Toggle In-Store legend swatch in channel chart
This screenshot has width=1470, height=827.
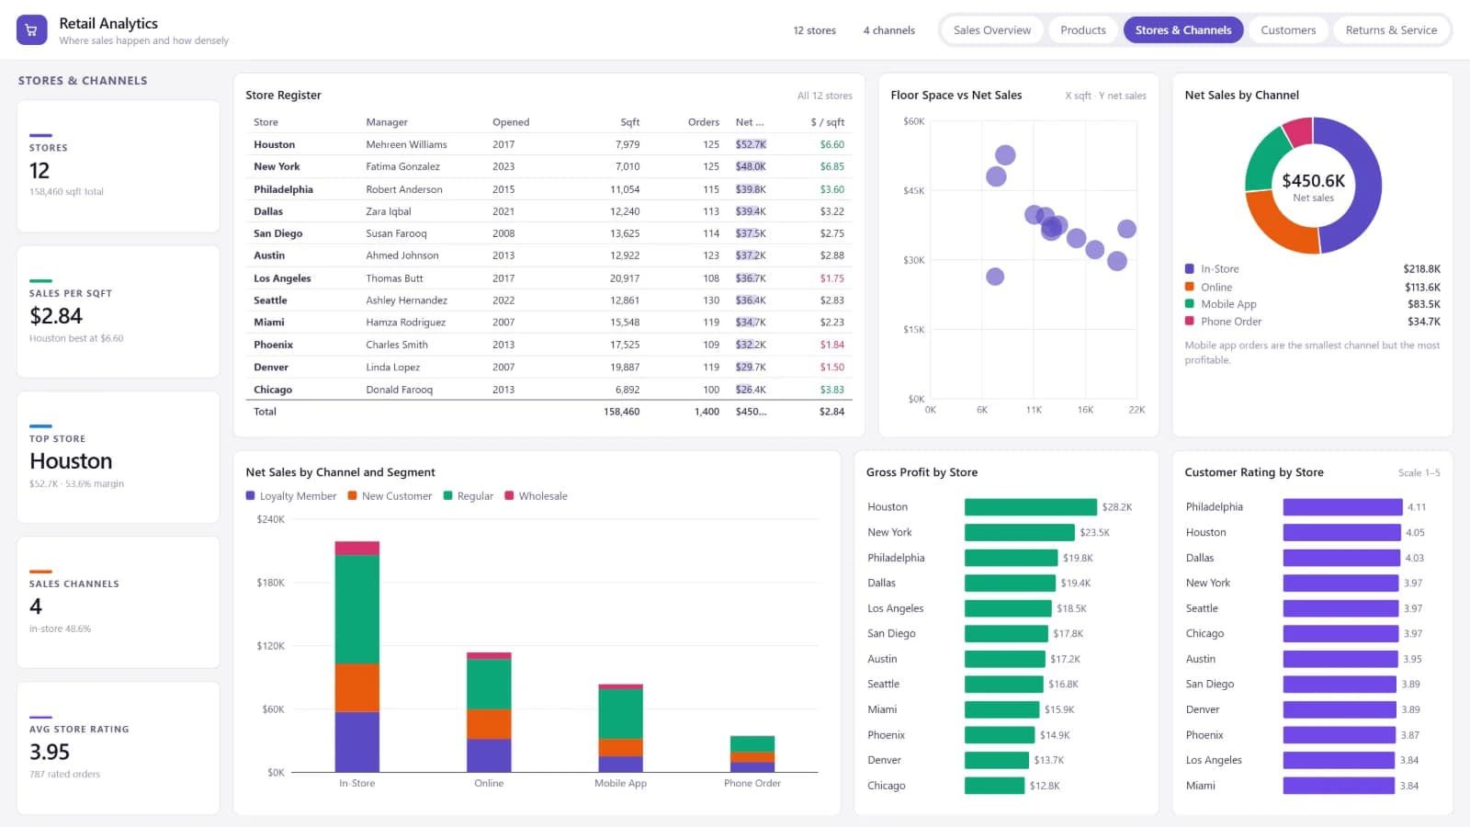[x=1190, y=269]
